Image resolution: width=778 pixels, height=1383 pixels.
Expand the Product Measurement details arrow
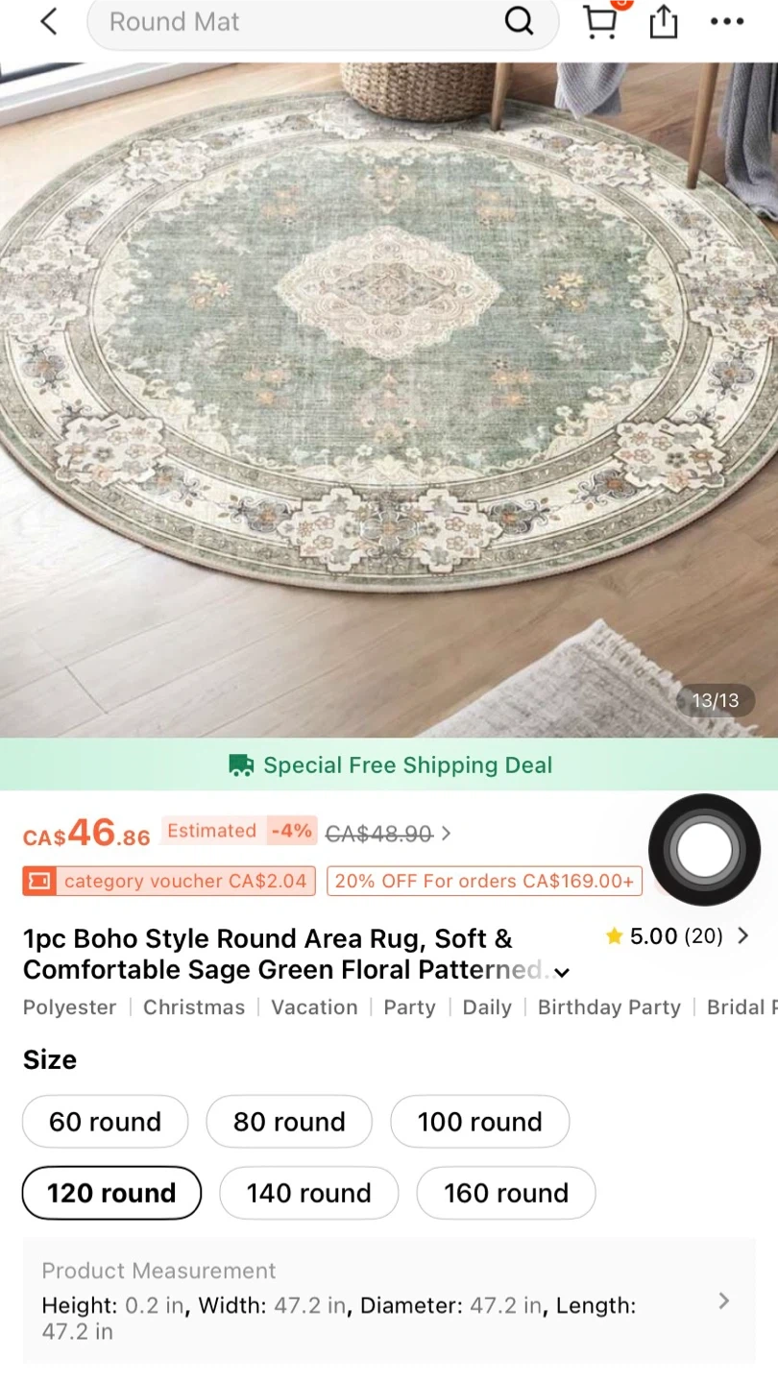point(724,1300)
